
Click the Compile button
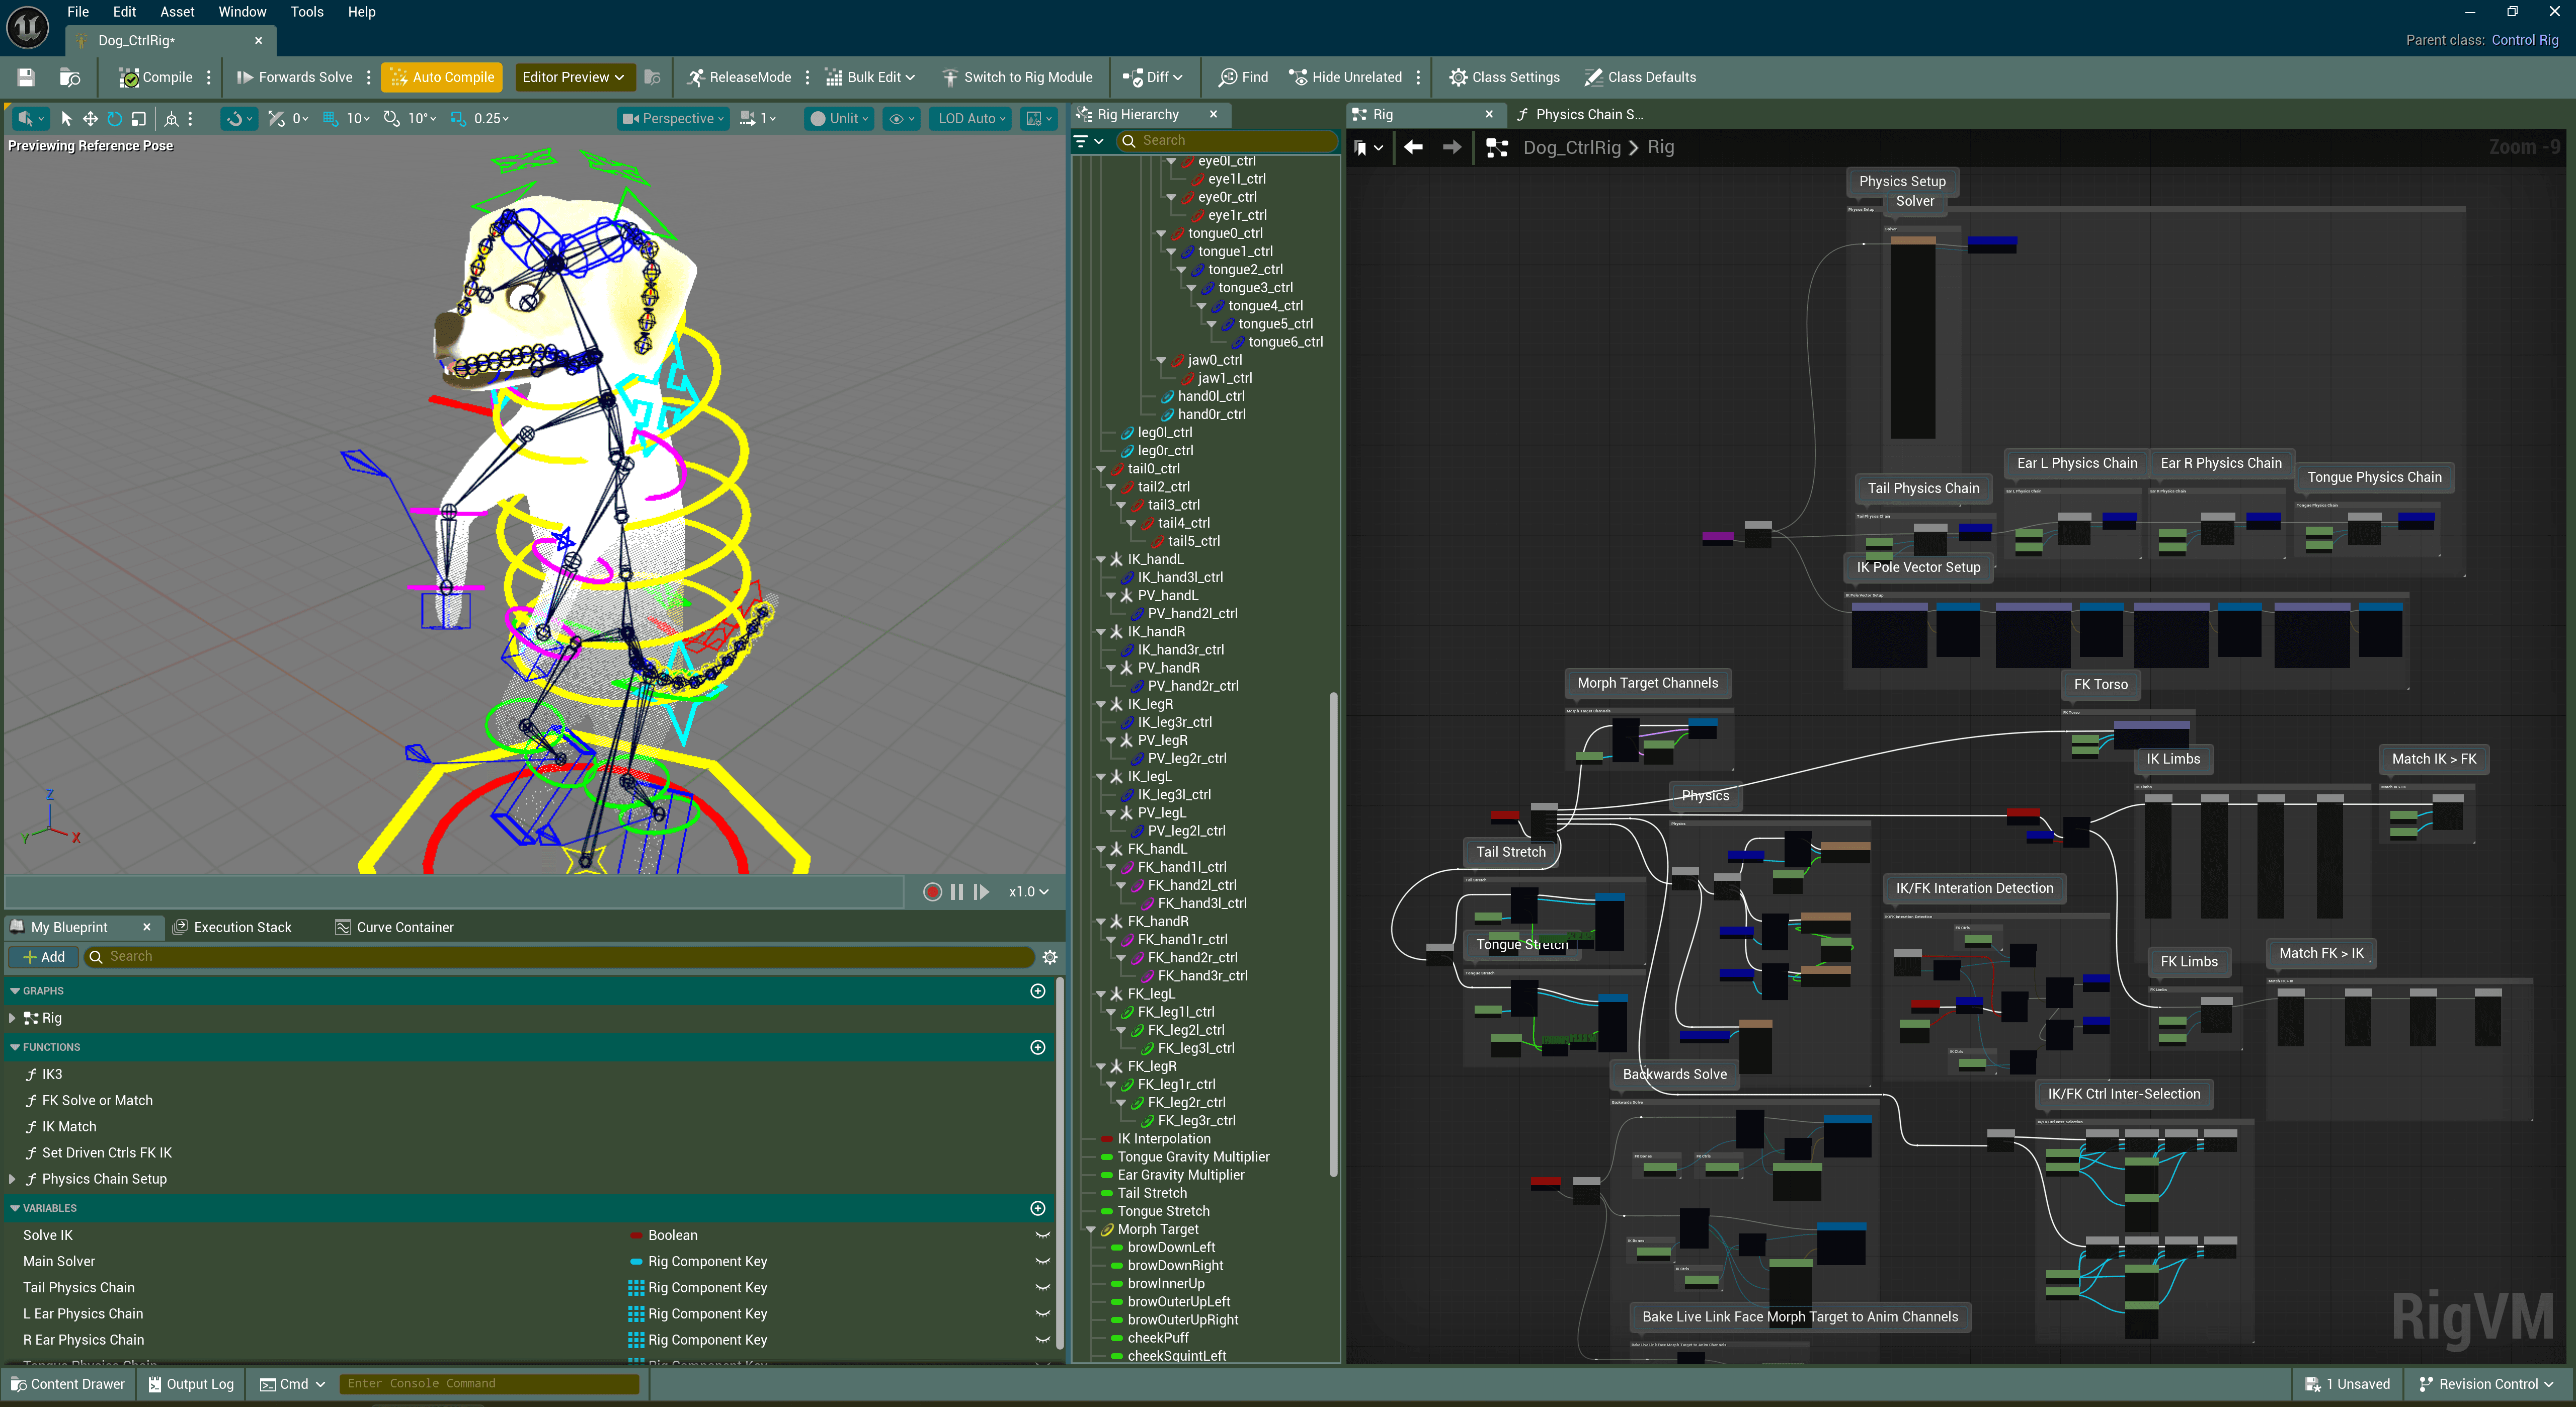pyautogui.click(x=156, y=77)
